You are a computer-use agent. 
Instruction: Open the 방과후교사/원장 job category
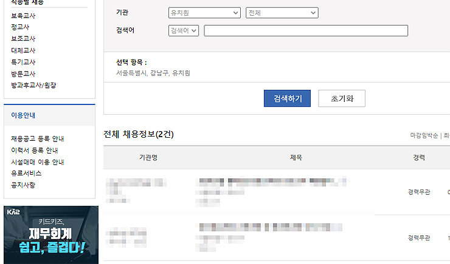(x=33, y=86)
